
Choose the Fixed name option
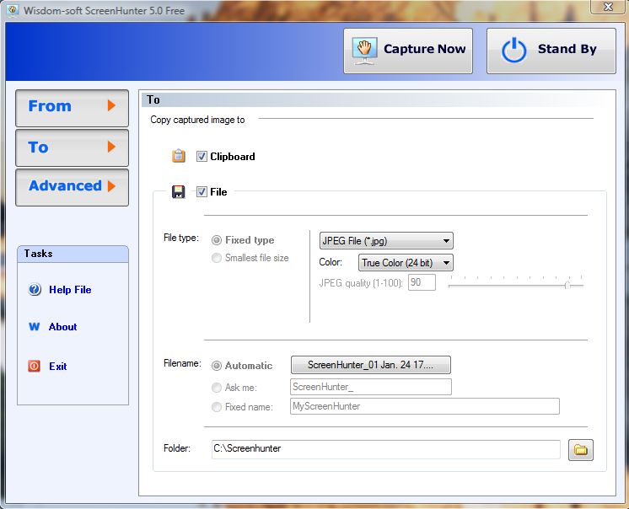point(216,407)
